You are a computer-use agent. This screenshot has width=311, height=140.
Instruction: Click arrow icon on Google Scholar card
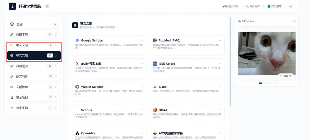pos(142,41)
